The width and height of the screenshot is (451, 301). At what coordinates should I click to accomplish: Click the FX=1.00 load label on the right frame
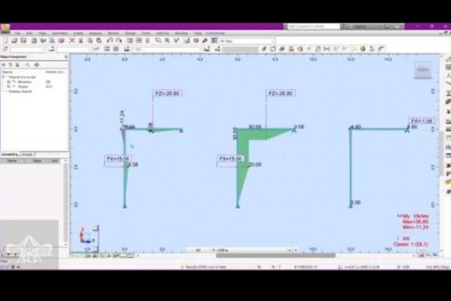421,121
